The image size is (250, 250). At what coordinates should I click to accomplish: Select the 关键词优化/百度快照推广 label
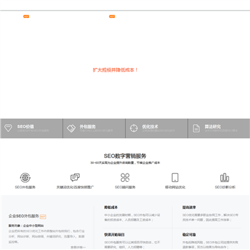75,187
